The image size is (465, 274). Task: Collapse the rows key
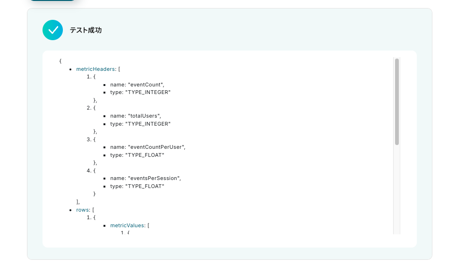tap(83, 210)
